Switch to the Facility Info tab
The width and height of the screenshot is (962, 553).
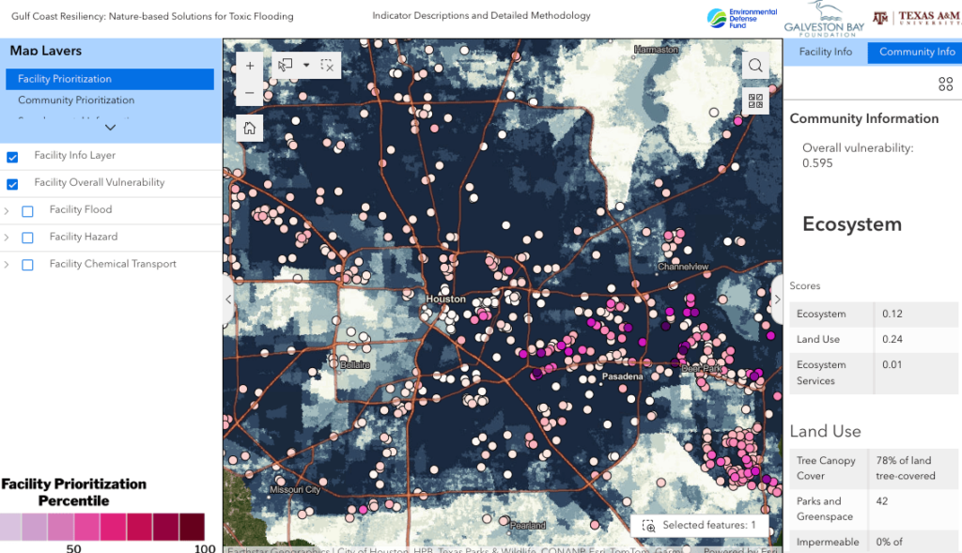[x=825, y=52]
